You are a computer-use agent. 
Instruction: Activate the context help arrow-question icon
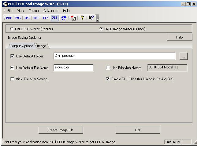pyautogui.click(x=91, y=18)
